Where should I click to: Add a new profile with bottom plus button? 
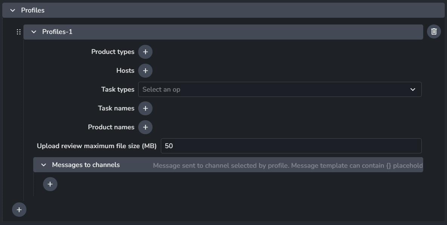coord(19,210)
